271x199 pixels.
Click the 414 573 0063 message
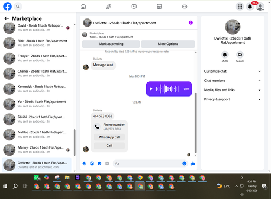click(102, 116)
